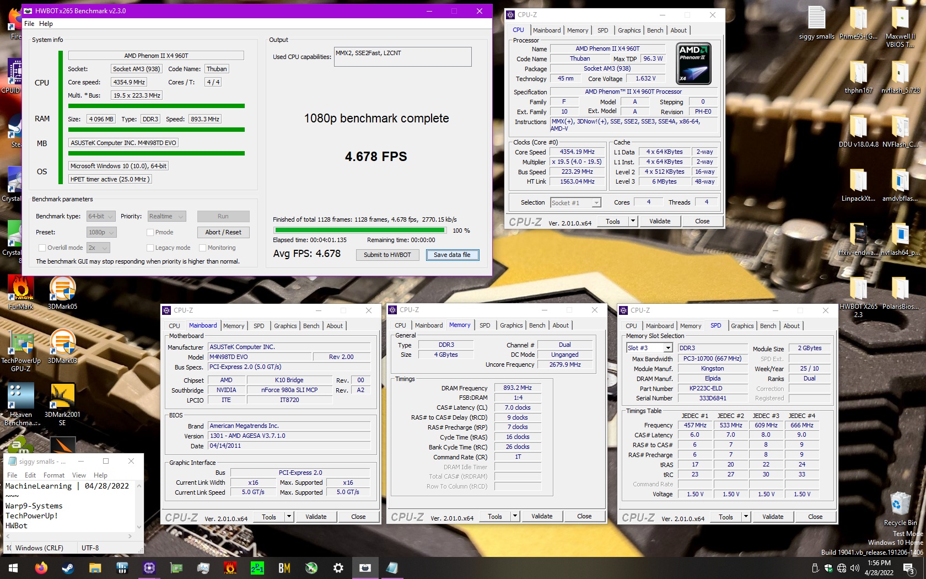Screen dimensions: 926x579
Task: Open the Windows Start menu
Action: coord(13,567)
